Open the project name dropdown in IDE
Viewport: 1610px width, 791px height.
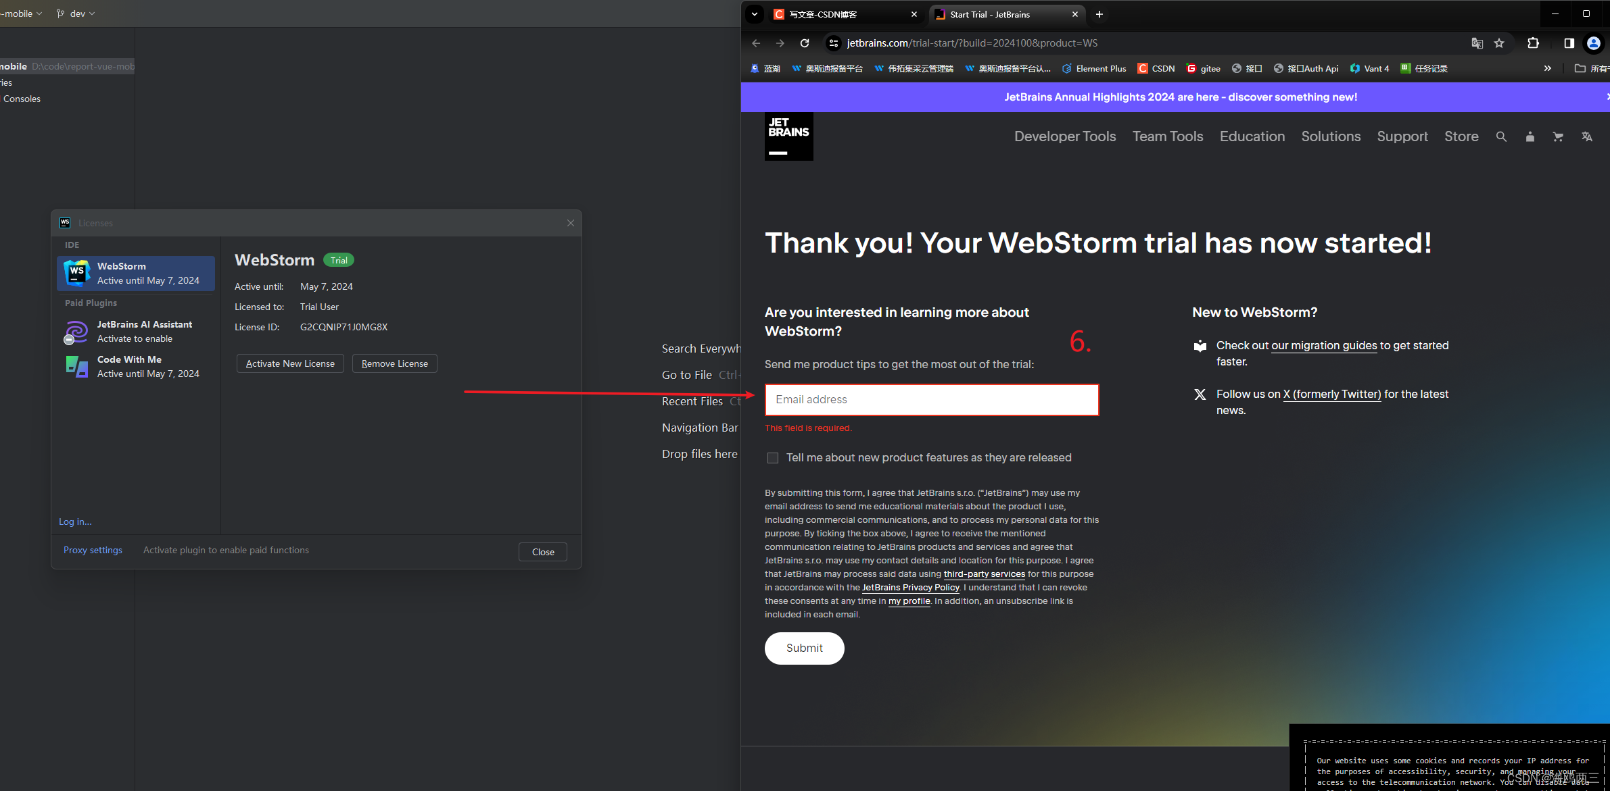click(x=22, y=14)
